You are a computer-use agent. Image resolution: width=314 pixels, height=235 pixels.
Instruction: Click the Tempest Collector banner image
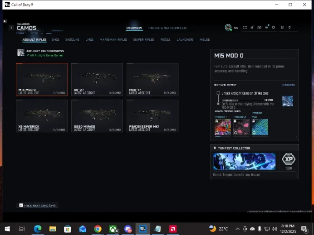coord(244,162)
